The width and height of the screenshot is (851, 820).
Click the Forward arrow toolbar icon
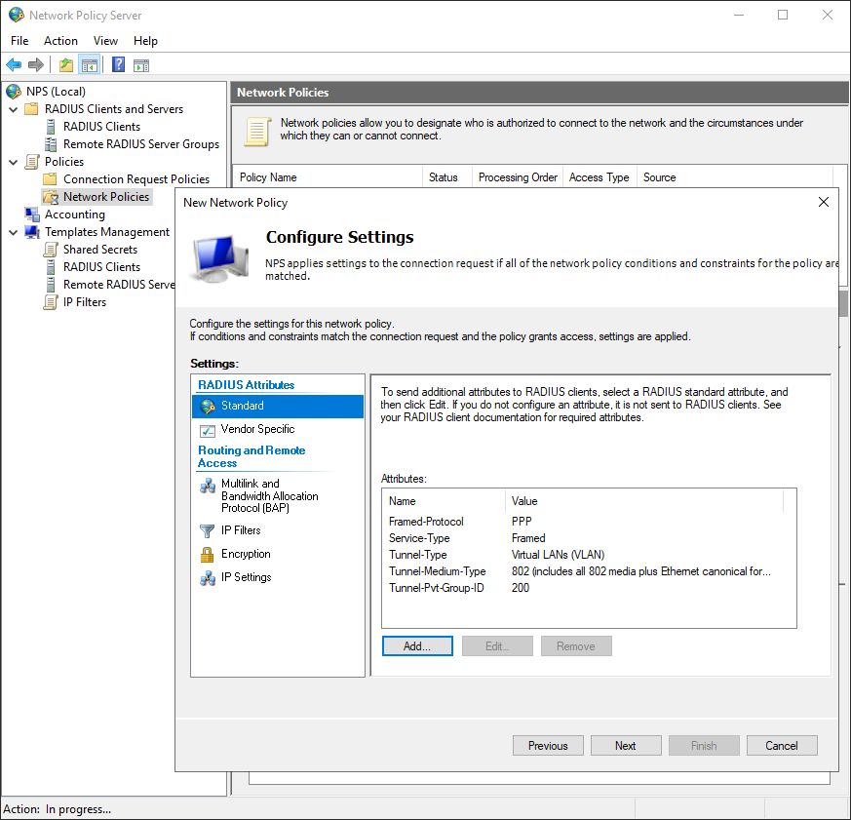35,65
